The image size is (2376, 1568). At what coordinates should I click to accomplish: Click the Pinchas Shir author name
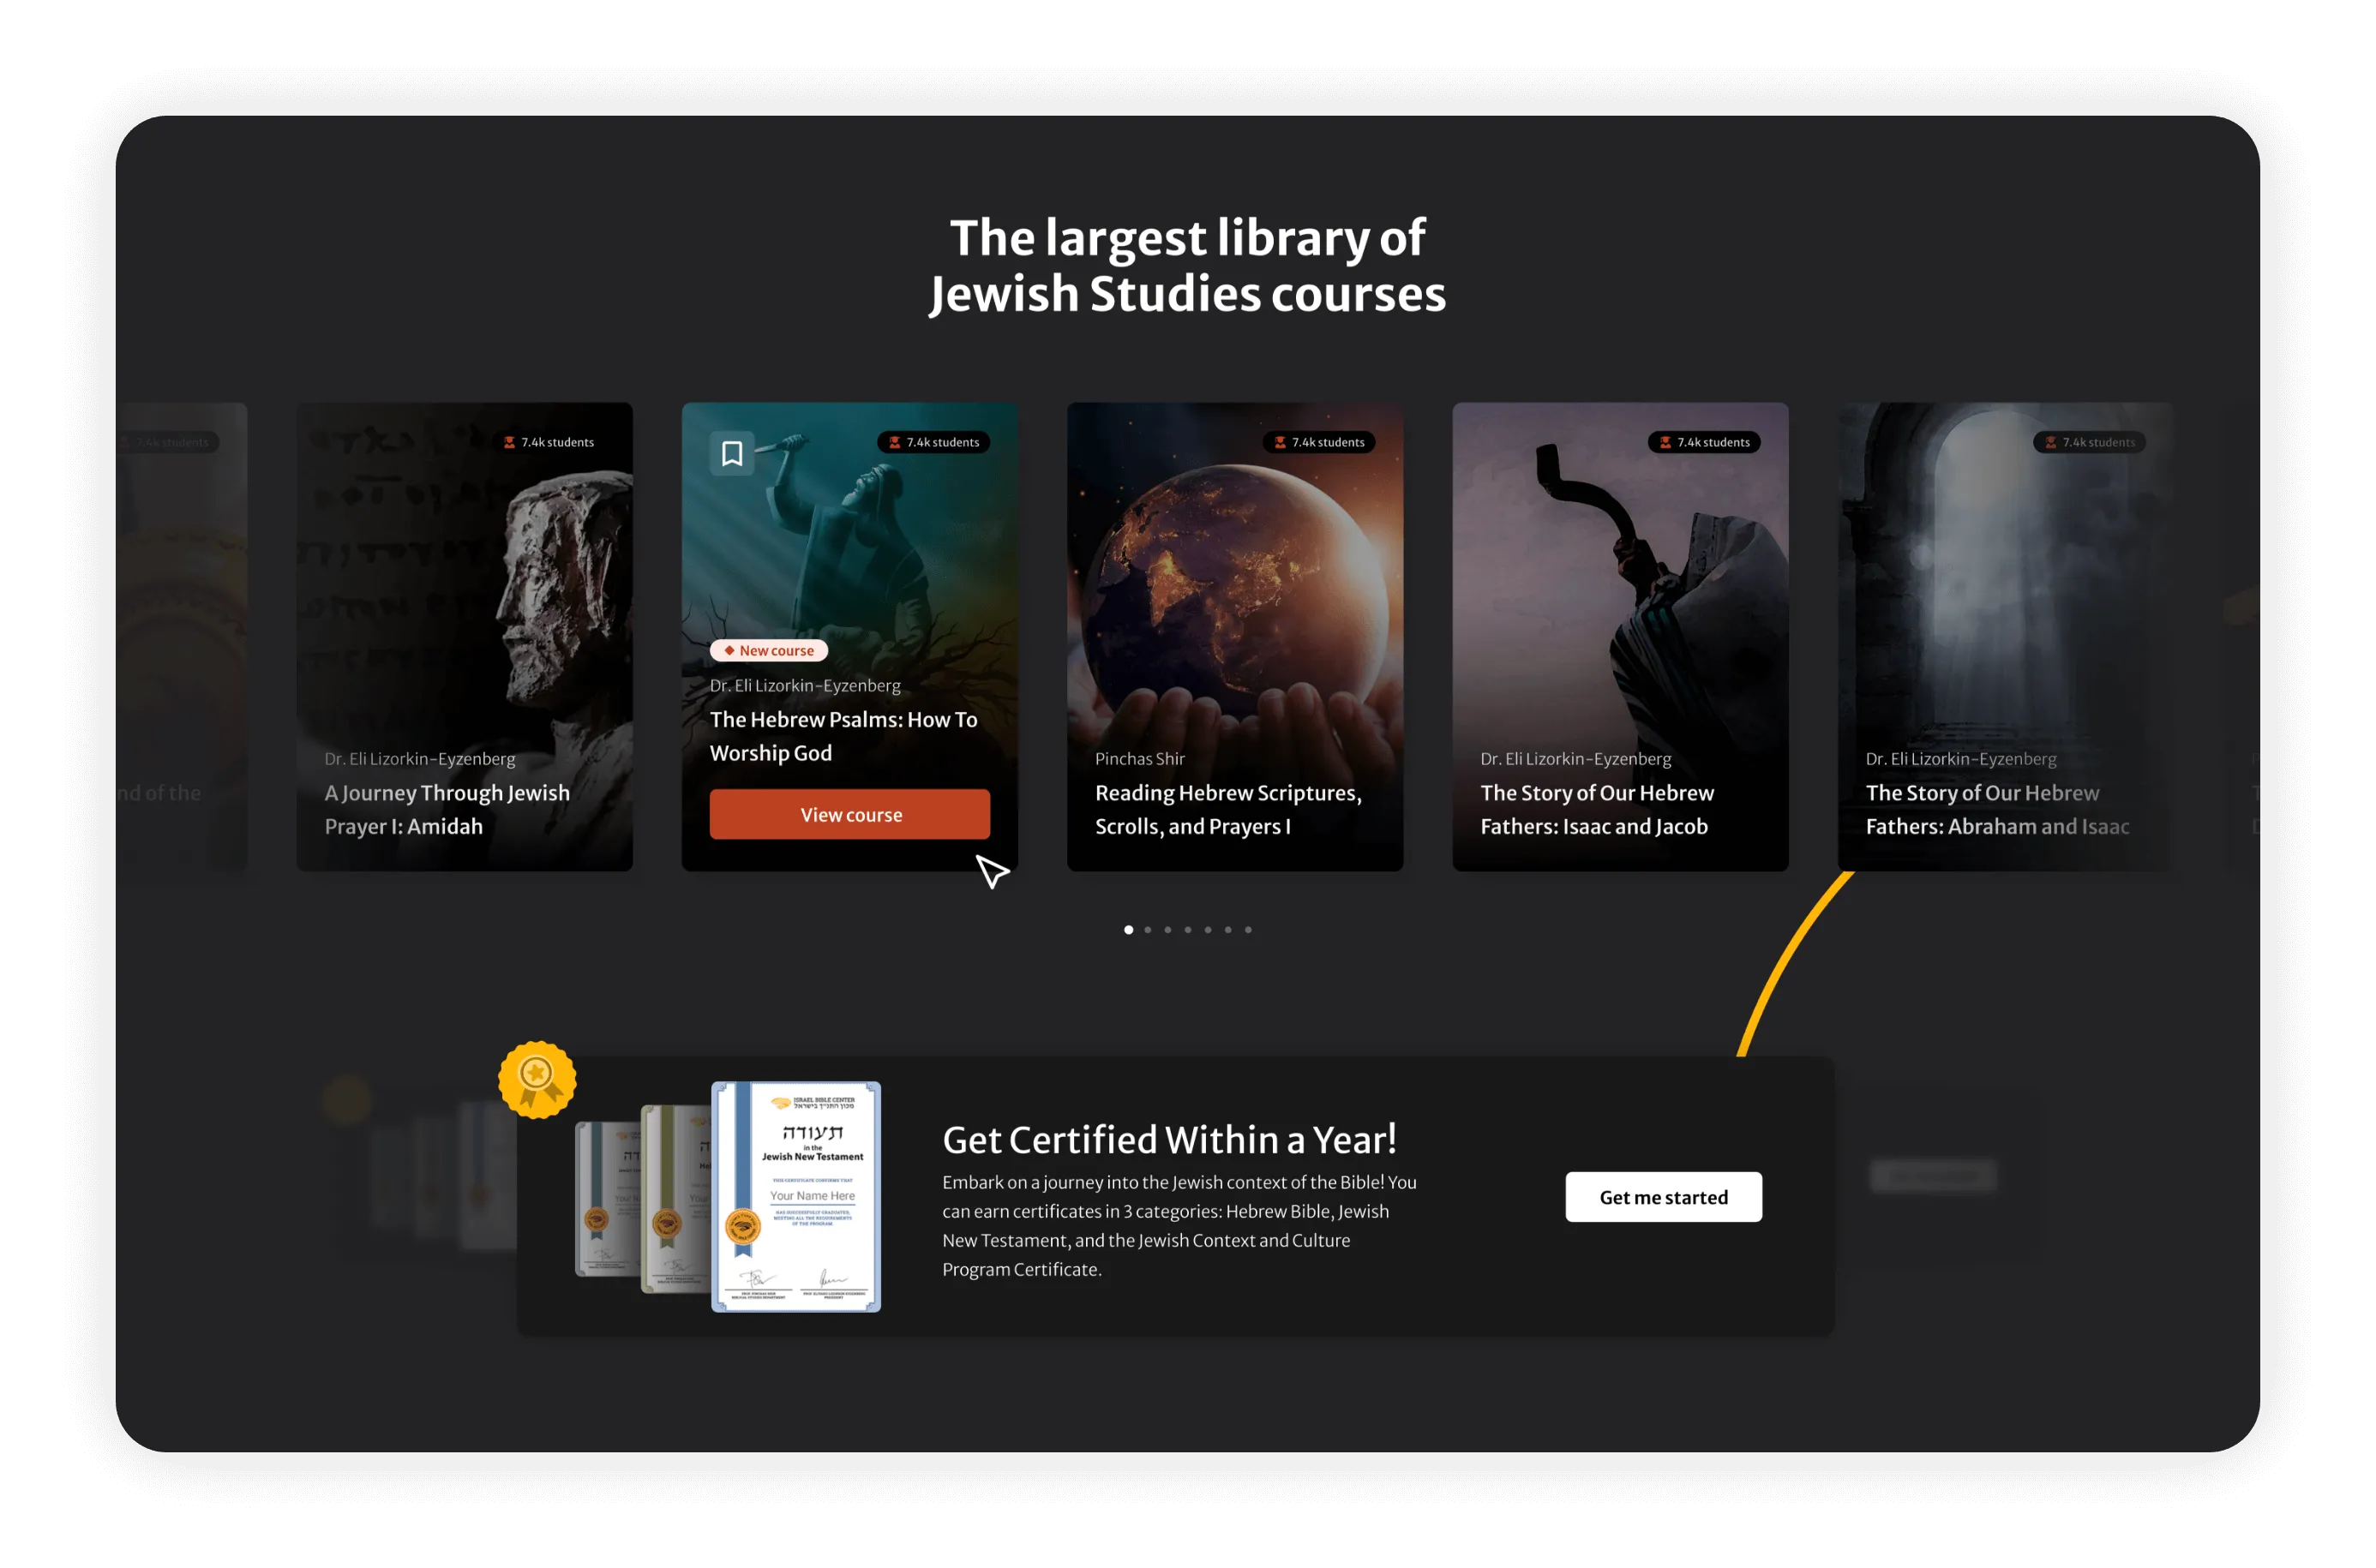(1139, 758)
